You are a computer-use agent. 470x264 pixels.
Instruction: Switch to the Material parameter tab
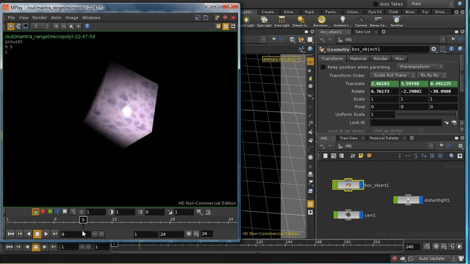358,59
